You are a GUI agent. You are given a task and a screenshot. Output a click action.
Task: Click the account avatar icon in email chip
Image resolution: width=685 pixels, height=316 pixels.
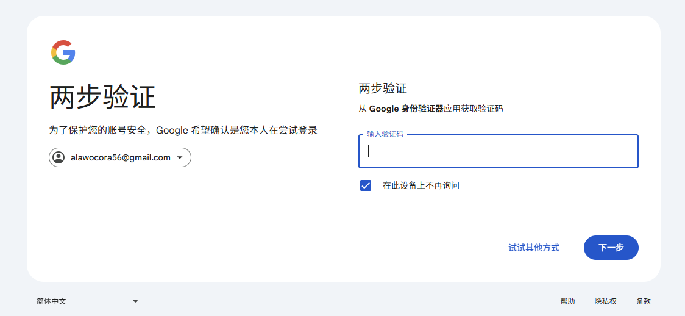click(x=59, y=157)
